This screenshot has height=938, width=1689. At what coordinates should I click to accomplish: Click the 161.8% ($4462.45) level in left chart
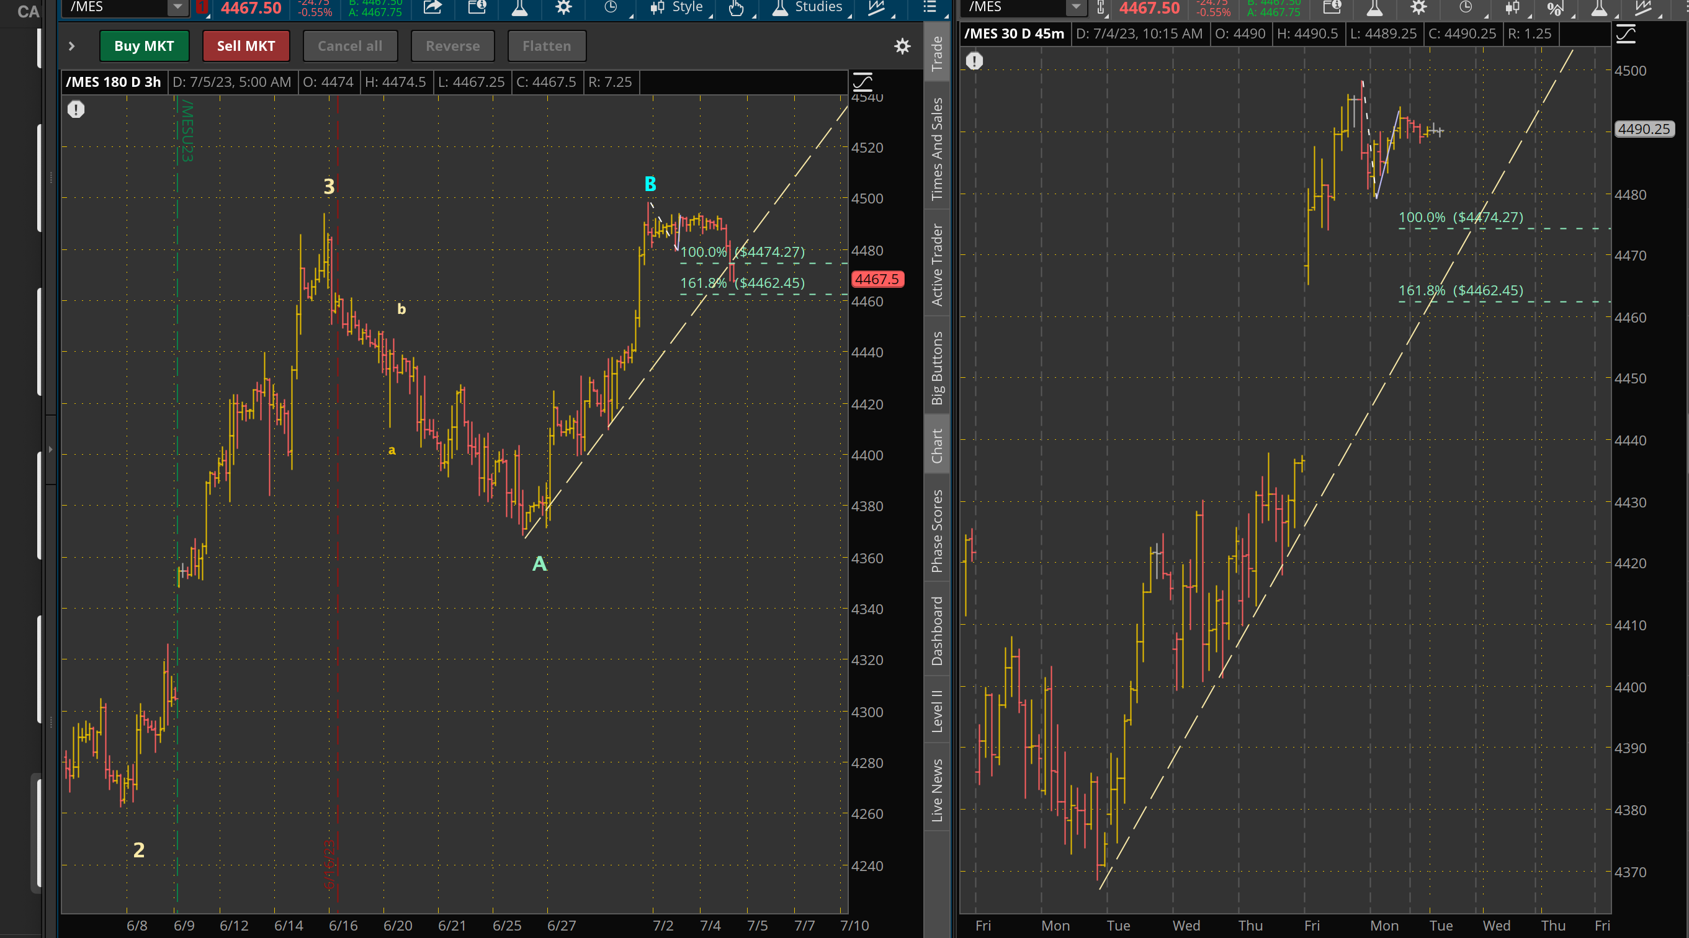pyautogui.click(x=742, y=283)
